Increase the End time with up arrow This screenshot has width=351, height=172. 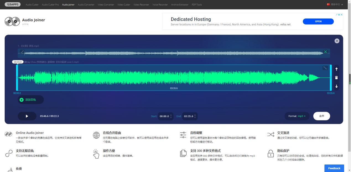tap(195, 115)
